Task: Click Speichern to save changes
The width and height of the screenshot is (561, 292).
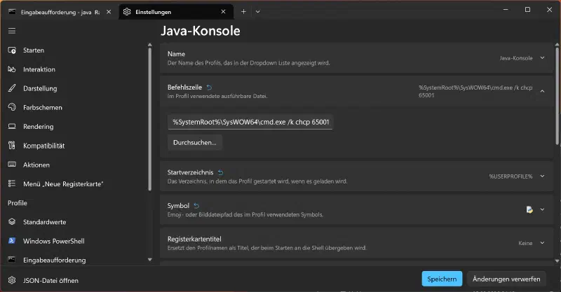Action: (x=442, y=279)
